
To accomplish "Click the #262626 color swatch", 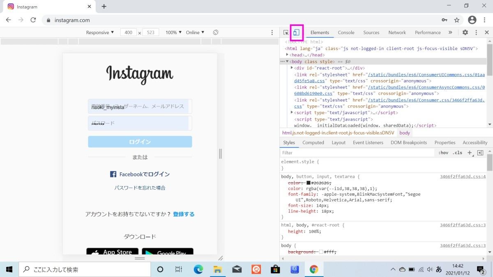I will (x=309, y=183).
